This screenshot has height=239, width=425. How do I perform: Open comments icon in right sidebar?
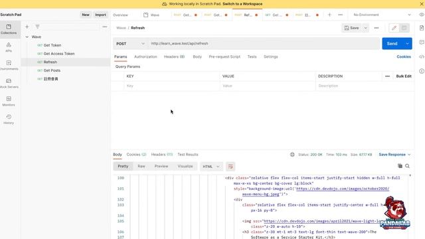click(x=422, y=42)
